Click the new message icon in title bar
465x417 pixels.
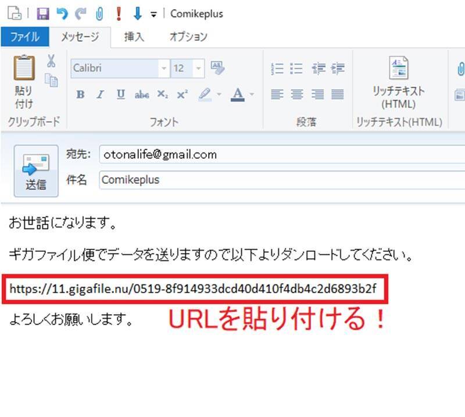click(14, 13)
